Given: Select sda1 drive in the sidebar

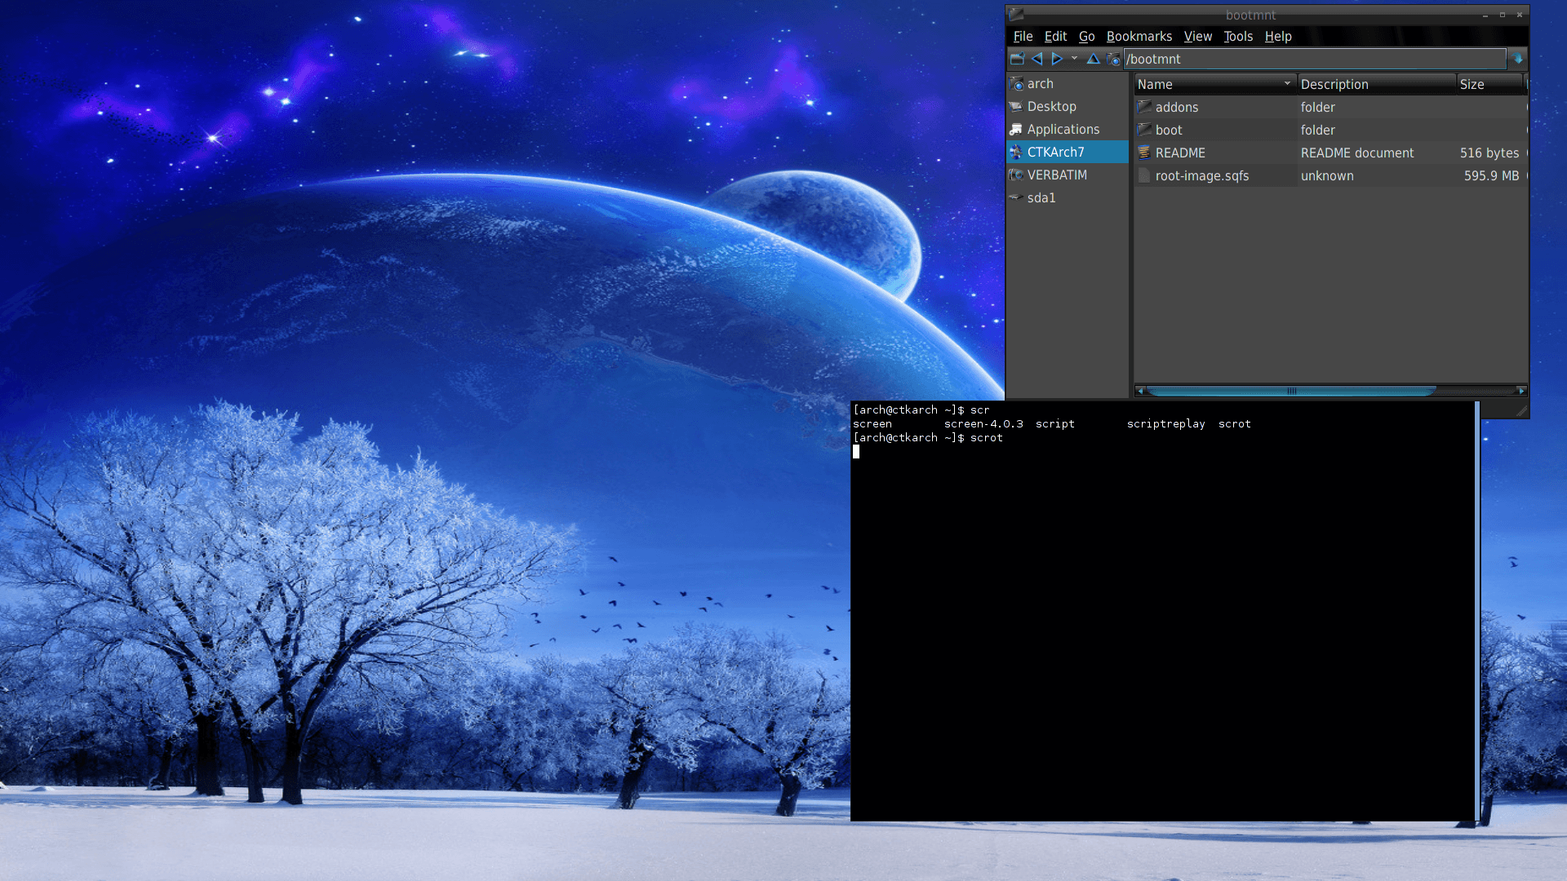Looking at the screenshot, I should (1068, 197).
